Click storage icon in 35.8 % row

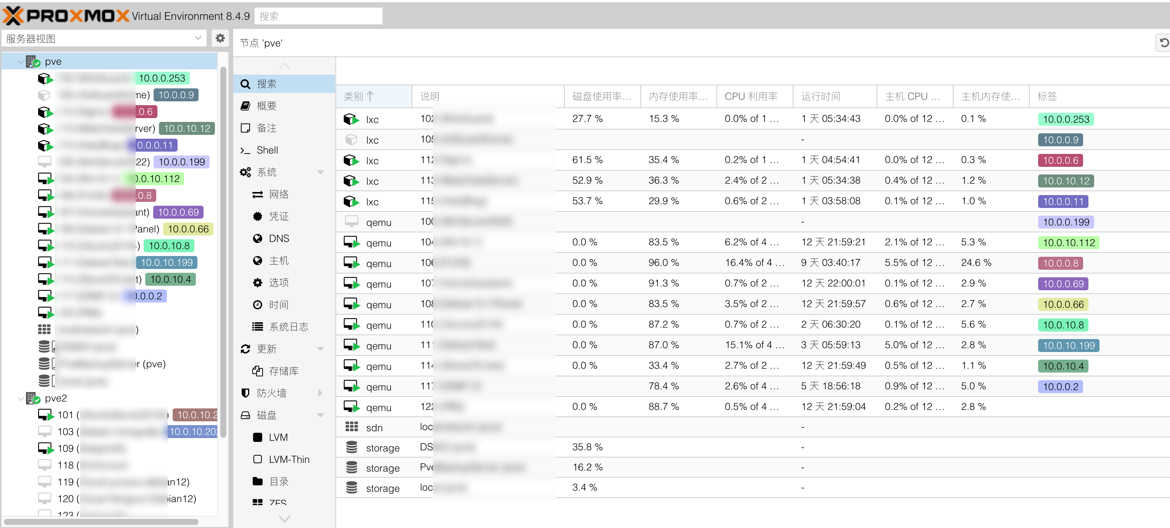click(351, 447)
